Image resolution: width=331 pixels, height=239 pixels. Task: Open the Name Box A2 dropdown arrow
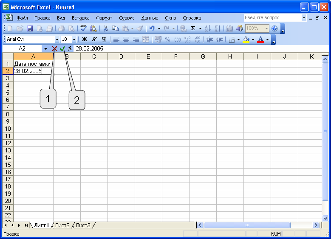coord(45,49)
